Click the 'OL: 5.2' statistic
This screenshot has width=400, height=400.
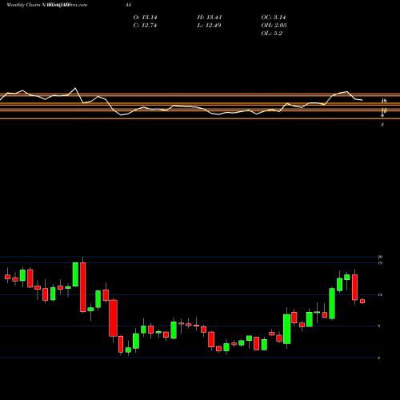tap(271, 34)
